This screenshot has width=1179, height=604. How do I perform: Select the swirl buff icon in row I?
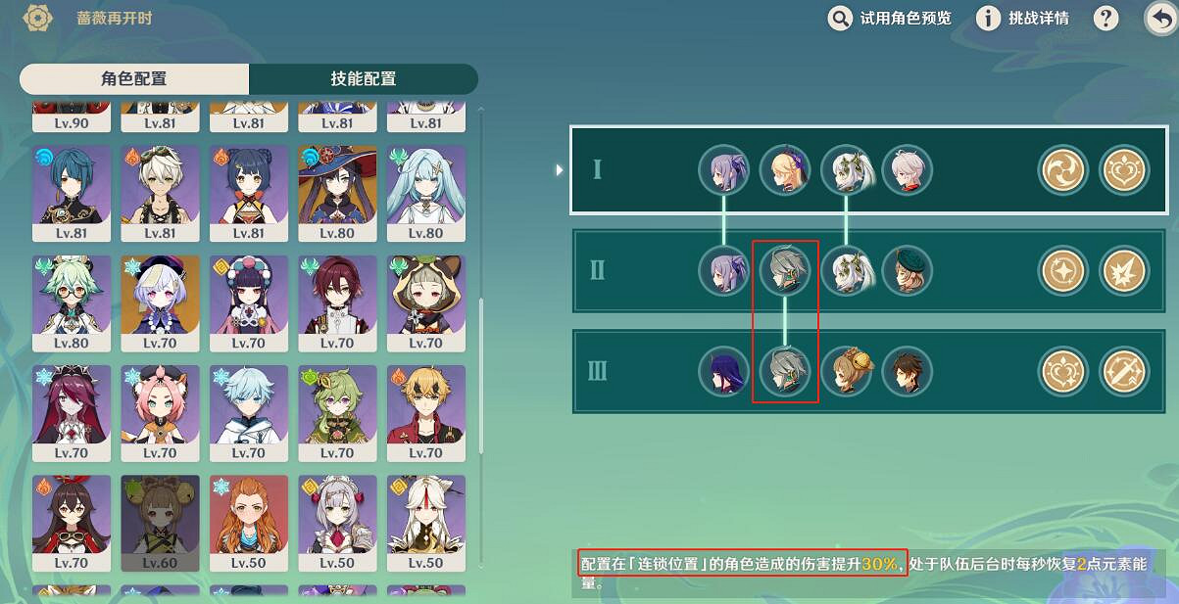click(1063, 170)
